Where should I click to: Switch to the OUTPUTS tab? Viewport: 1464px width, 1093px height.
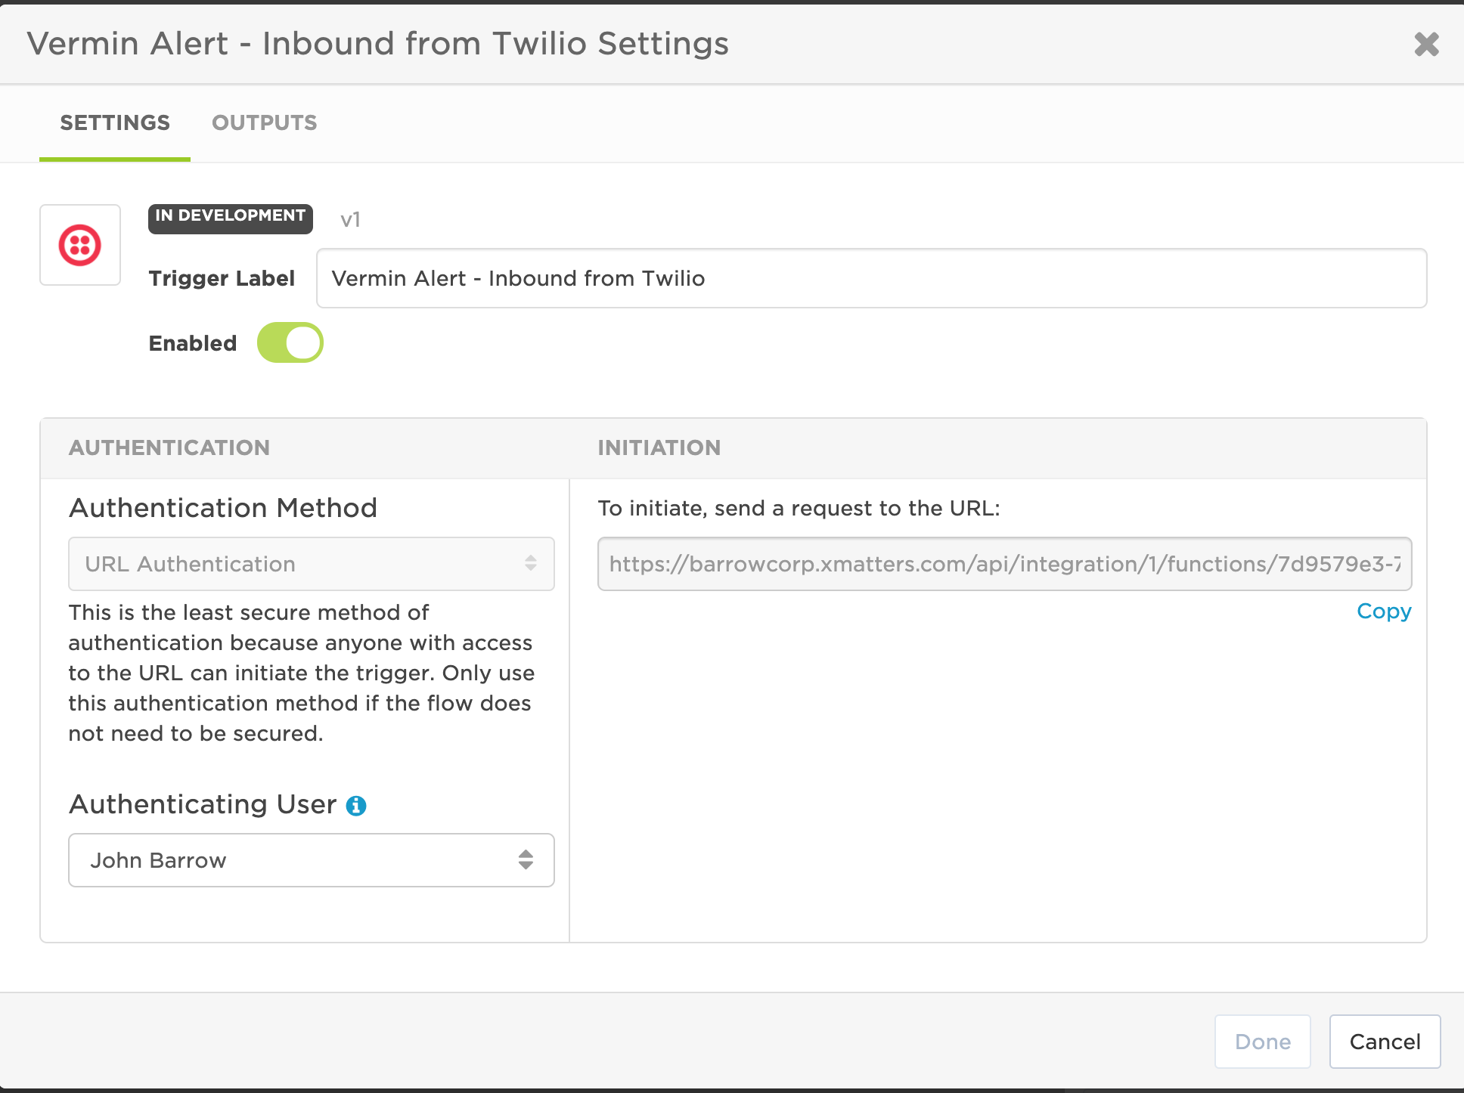click(x=265, y=122)
